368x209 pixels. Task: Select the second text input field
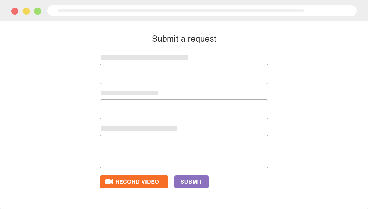click(x=184, y=109)
